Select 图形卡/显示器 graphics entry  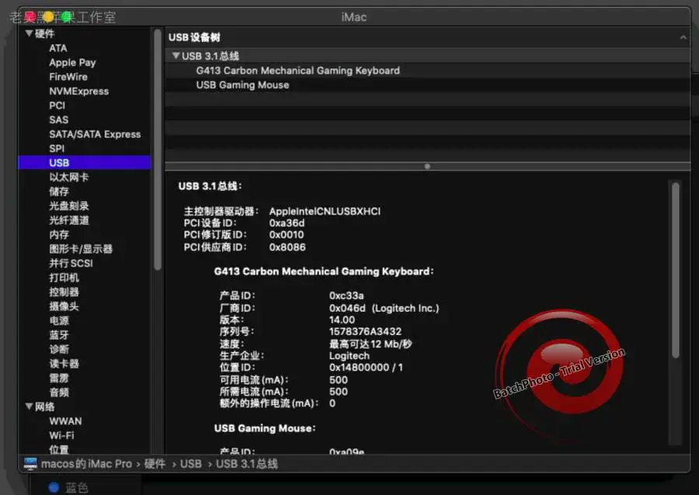pyautogui.click(x=81, y=249)
